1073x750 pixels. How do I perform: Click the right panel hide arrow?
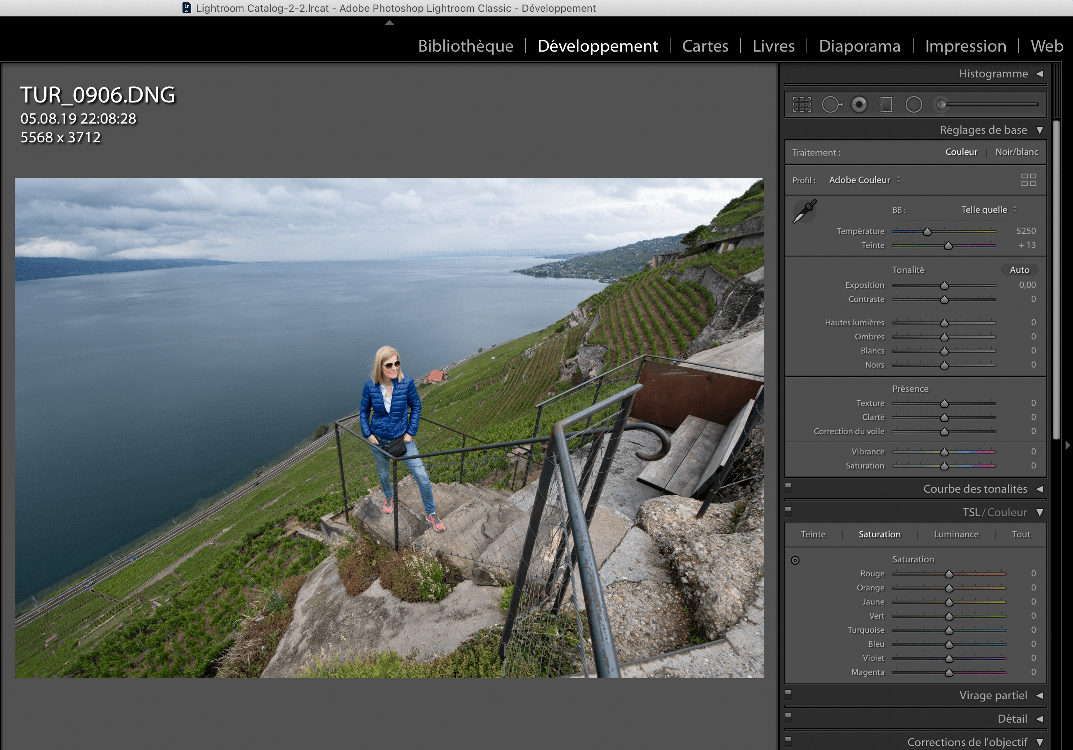click(x=1068, y=446)
